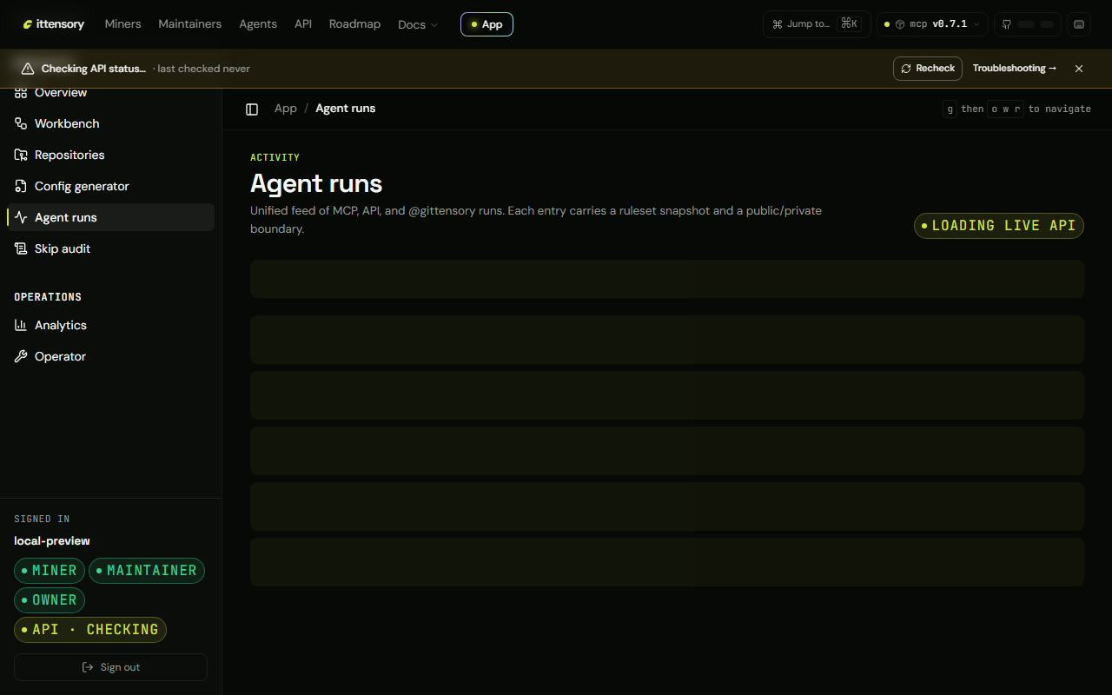Viewport: 1112px width, 695px height.
Task: Click the gittensory logo
Action: click(54, 24)
